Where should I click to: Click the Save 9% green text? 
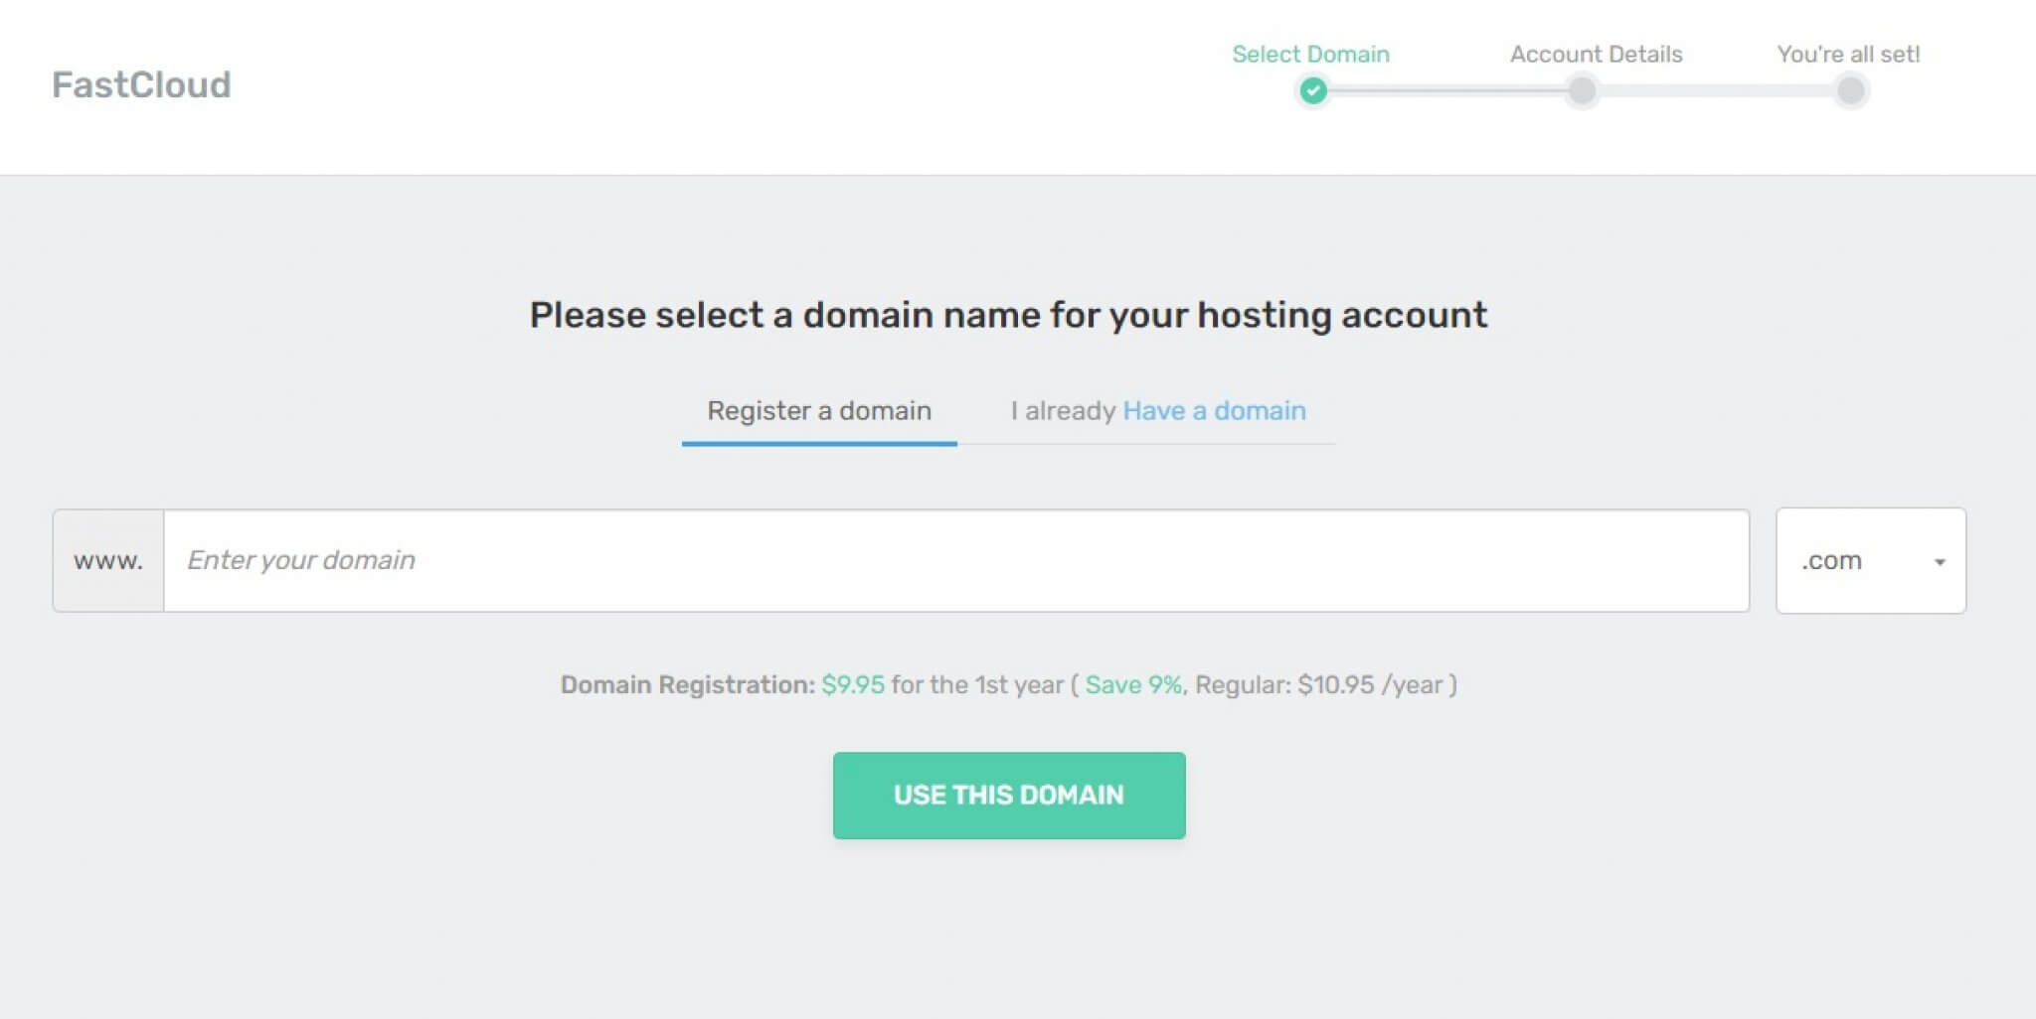click(x=1131, y=683)
